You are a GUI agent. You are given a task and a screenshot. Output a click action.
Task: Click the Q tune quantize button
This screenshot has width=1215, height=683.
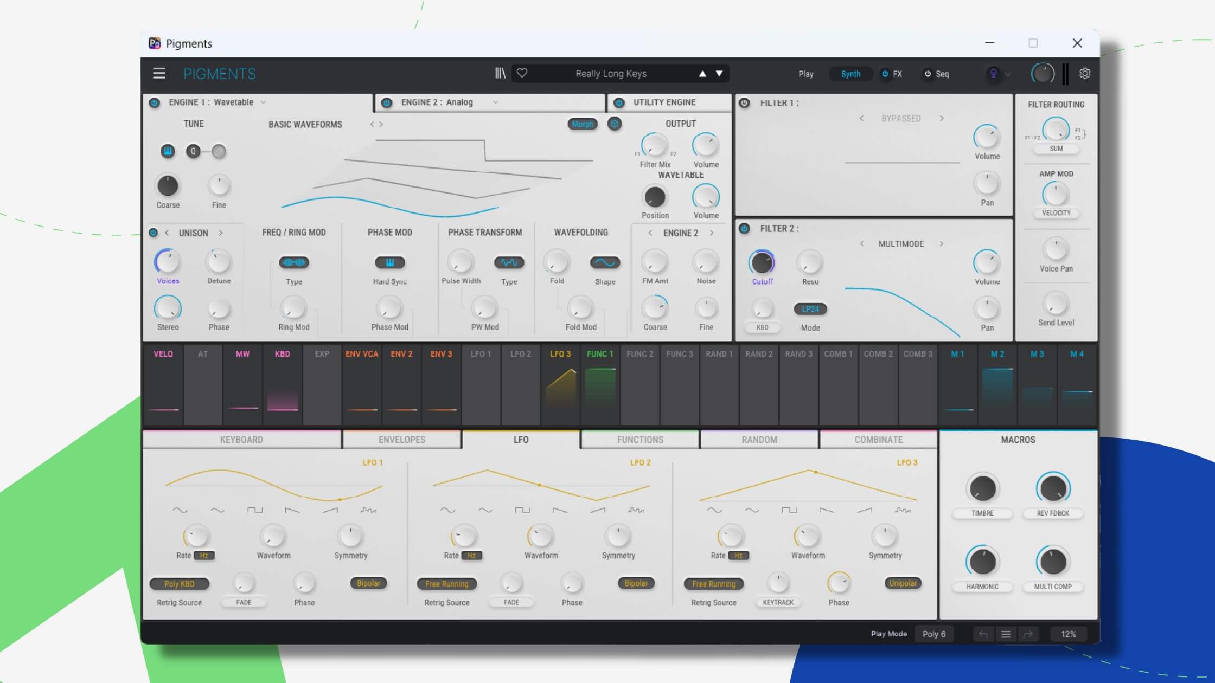pos(193,151)
